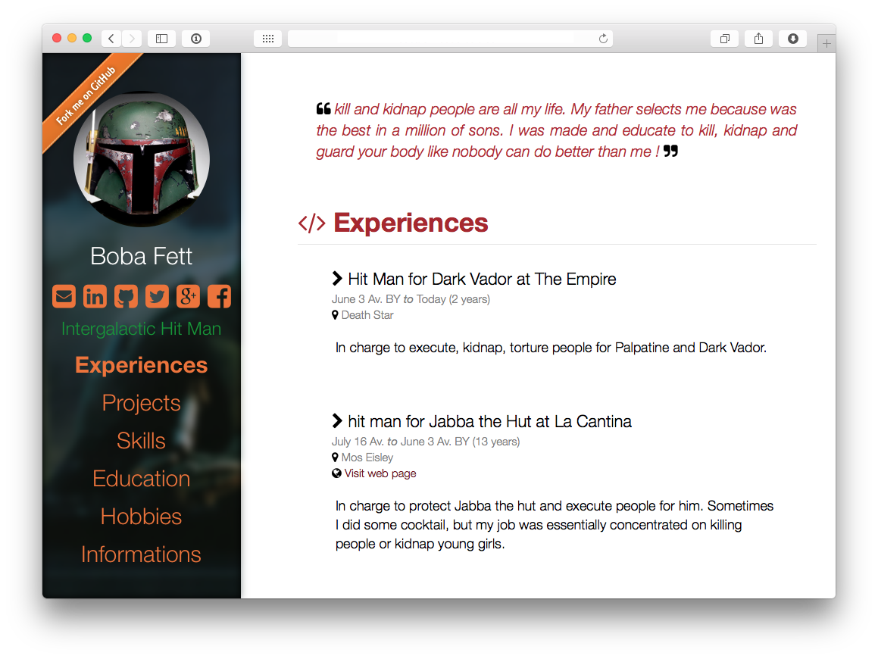Add a new tab with plus button
Screen dimensions: 878x659
point(826,43)
